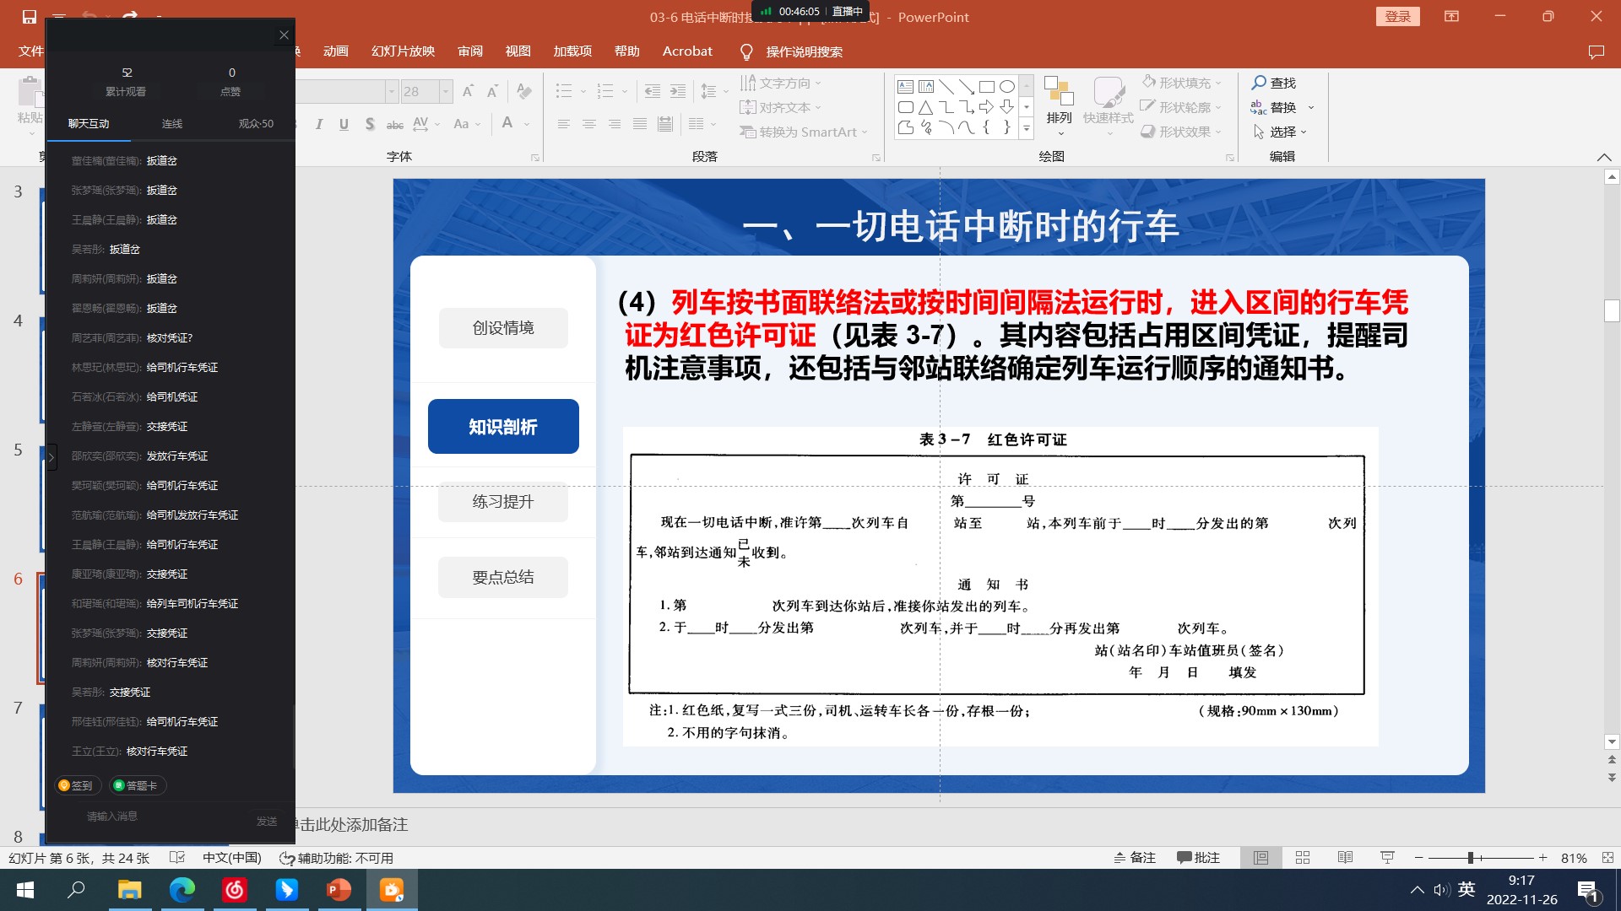Toggle underline formatting
The image size is (1621, 911).
click(x=344, y=124)
